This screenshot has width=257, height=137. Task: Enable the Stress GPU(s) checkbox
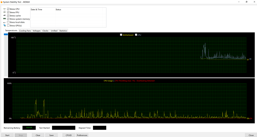coord(8,26)
